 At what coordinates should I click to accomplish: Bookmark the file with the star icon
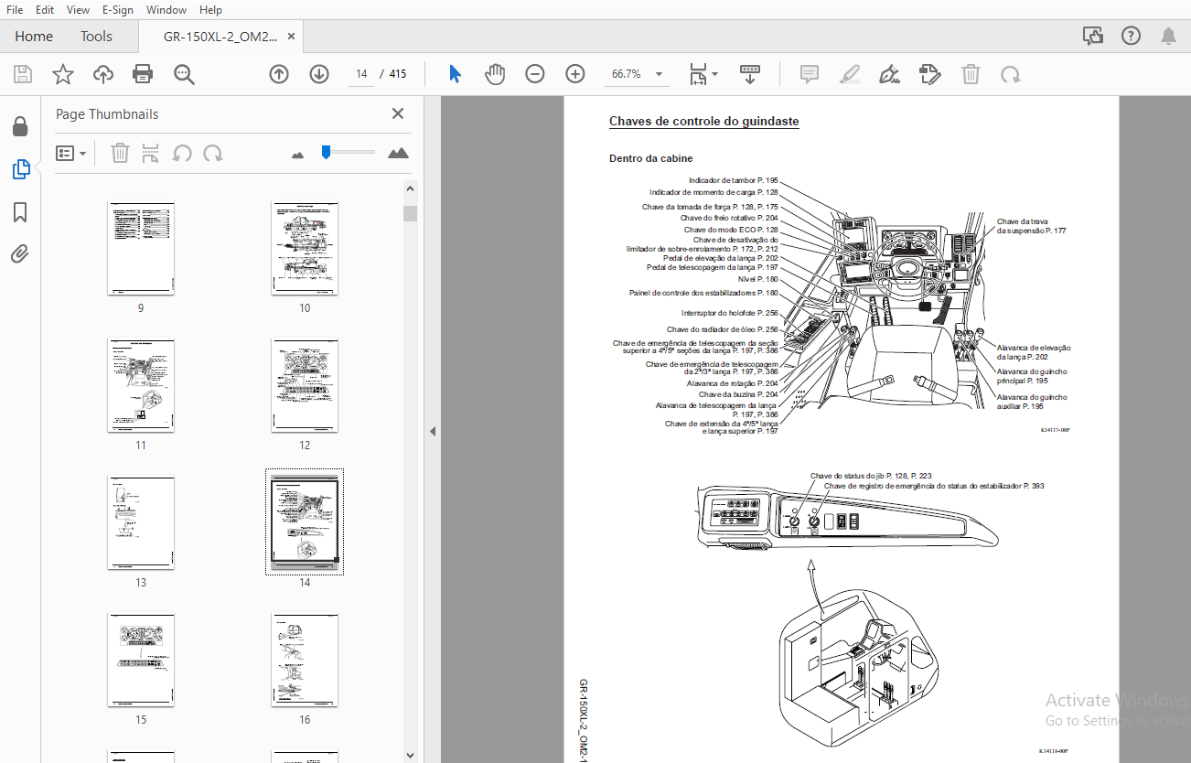click(63, 74)
